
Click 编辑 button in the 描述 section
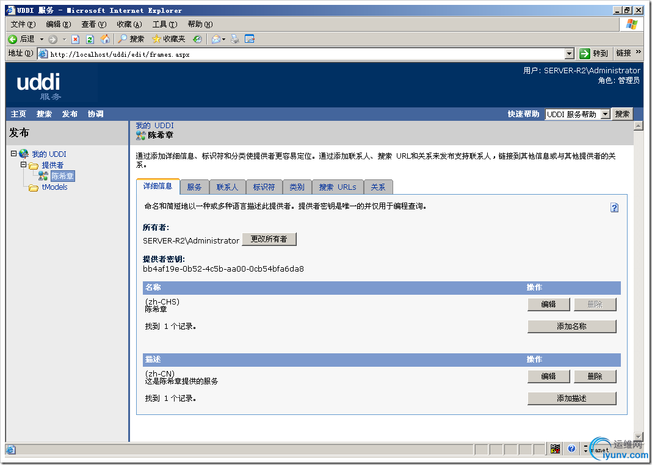click(x=548, y=376)
